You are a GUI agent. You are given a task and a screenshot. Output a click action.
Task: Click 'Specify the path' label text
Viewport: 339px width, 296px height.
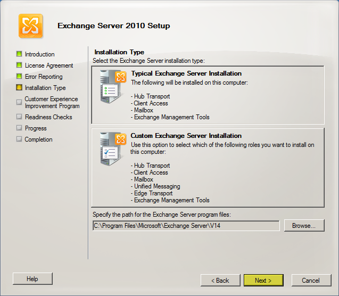tap(162, 215)
